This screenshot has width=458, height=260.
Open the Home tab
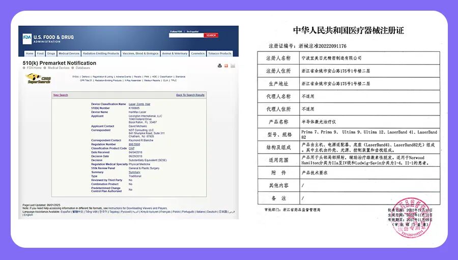click(x=30, y=54)
